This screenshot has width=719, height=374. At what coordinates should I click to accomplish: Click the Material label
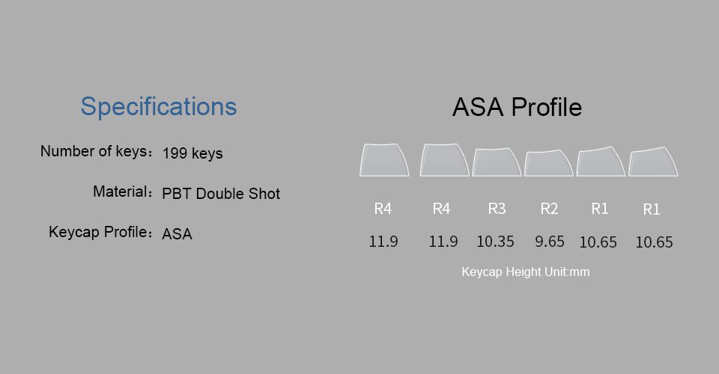(120, 191)
